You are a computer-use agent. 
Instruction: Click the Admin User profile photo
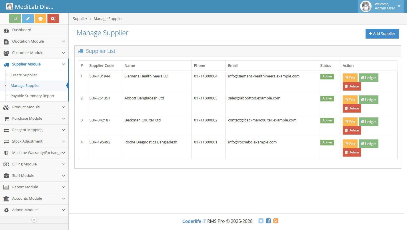[366, 6]
